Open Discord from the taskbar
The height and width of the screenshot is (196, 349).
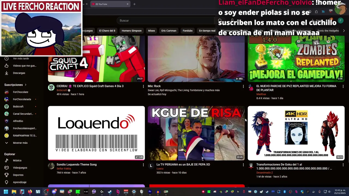point(54,192)
